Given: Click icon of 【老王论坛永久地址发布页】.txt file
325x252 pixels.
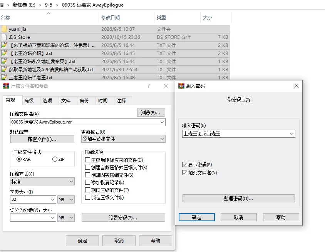Looking at the screenshot, I should [4, 61].
